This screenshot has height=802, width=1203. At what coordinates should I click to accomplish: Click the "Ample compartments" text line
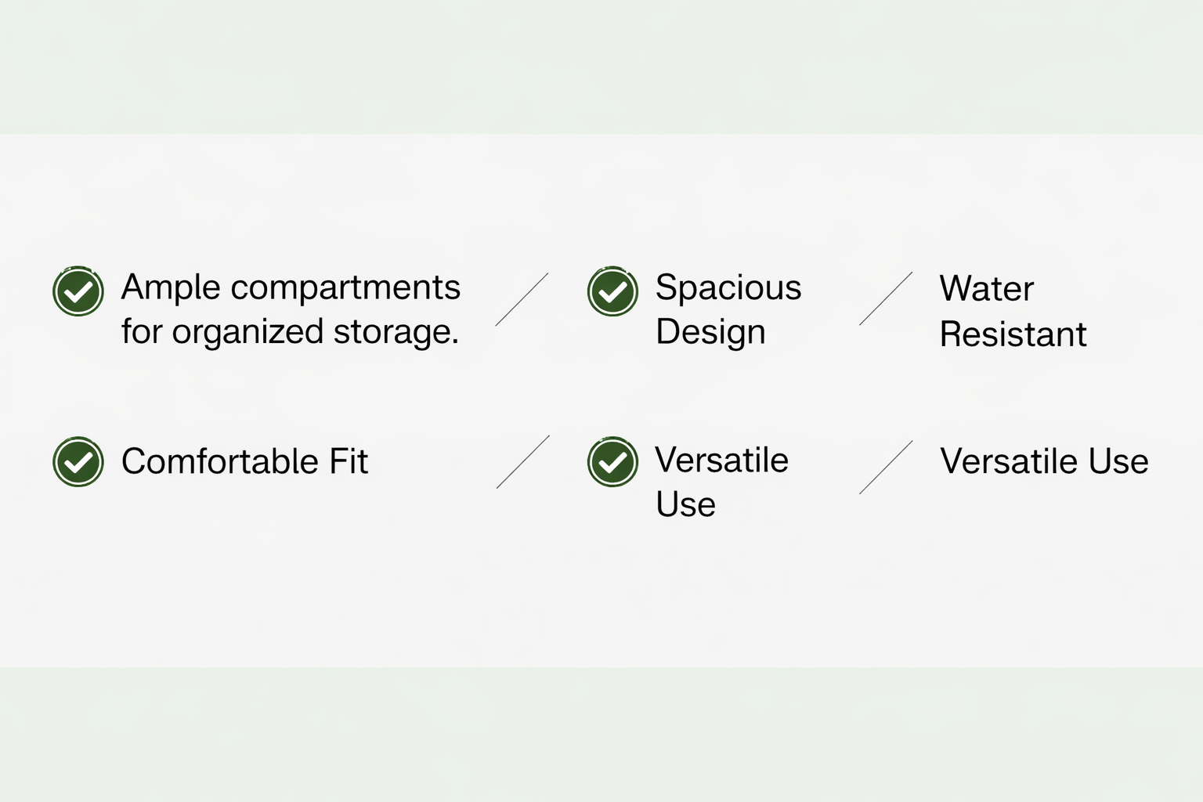pos(290,287)
